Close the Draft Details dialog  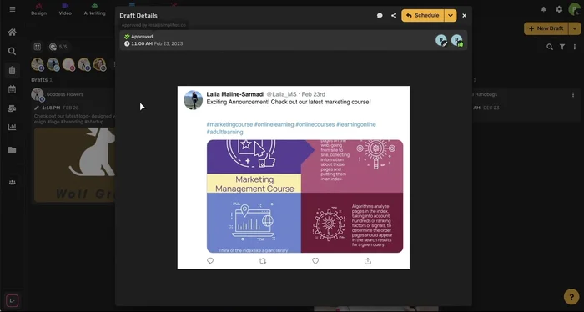464,16
